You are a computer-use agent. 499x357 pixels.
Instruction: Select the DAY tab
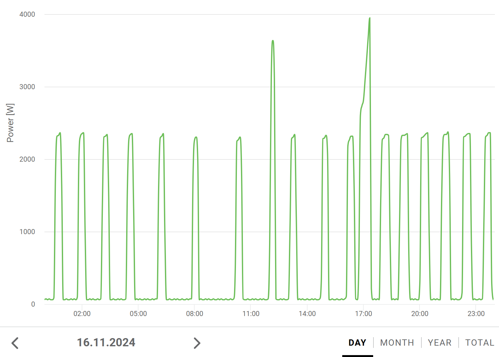tap(357, 343)
